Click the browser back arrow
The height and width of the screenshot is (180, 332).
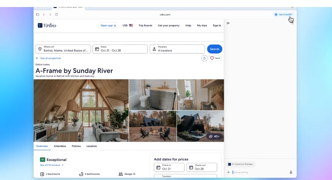tap(43, 15)
